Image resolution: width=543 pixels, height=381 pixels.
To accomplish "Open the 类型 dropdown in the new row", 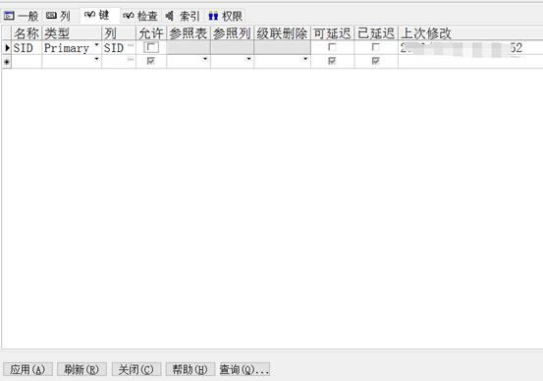I will 96,59.
